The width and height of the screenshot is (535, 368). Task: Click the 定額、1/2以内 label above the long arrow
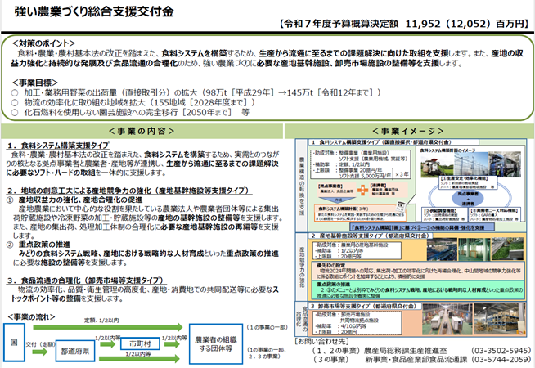(x=101, y=321)
